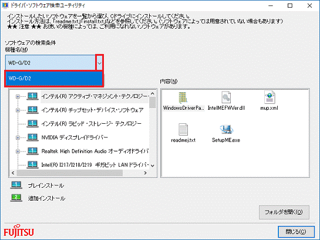Viewport: 320px width, 240px height.
Task: Click the 機種名 combo box field showing WD-G/D2
Action: click(x=50, y=63)
